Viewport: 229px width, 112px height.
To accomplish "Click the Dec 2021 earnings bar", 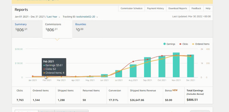I will 191,66.
